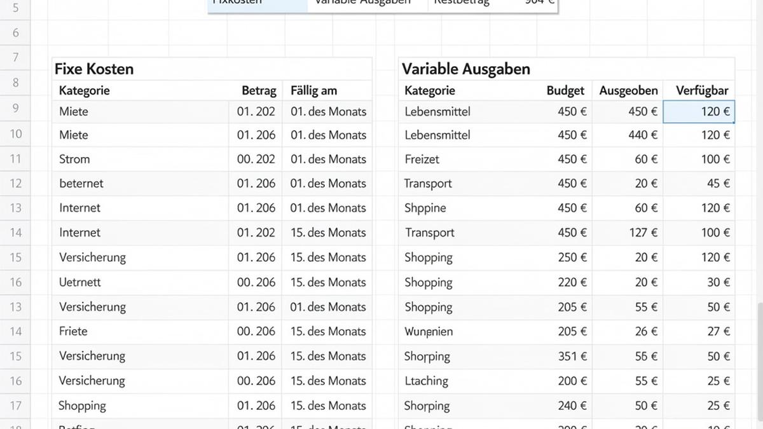
Task: Select the Strom cell in Fixe Kosten
Action: click(74, 159)
